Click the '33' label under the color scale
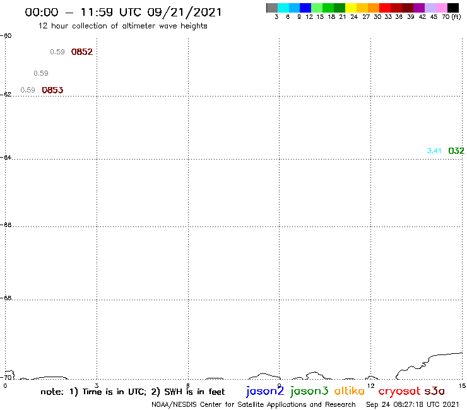The width and height of the screenshot is (467, 410). click(388, 17)
